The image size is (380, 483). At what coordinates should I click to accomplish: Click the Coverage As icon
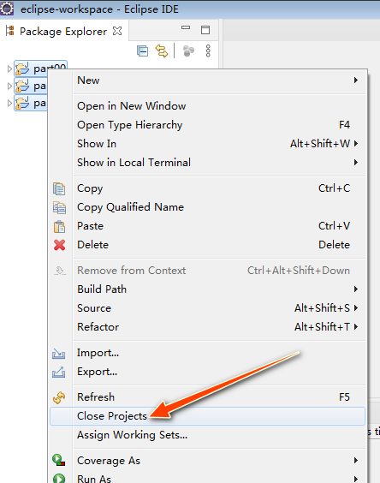click(x=58, y=460)
